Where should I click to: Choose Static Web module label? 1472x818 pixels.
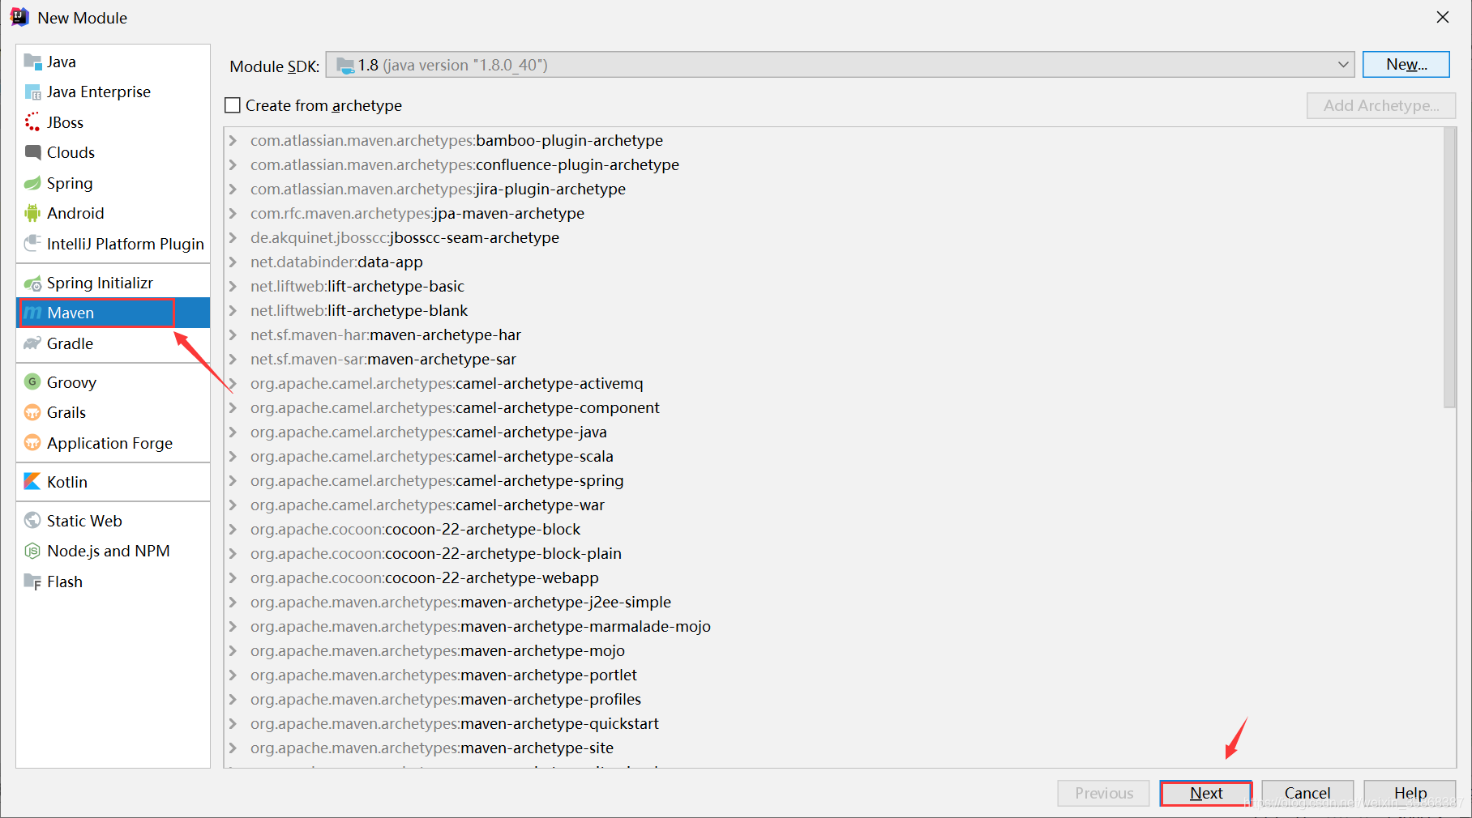pyautogui.click(x=84, y=521)
